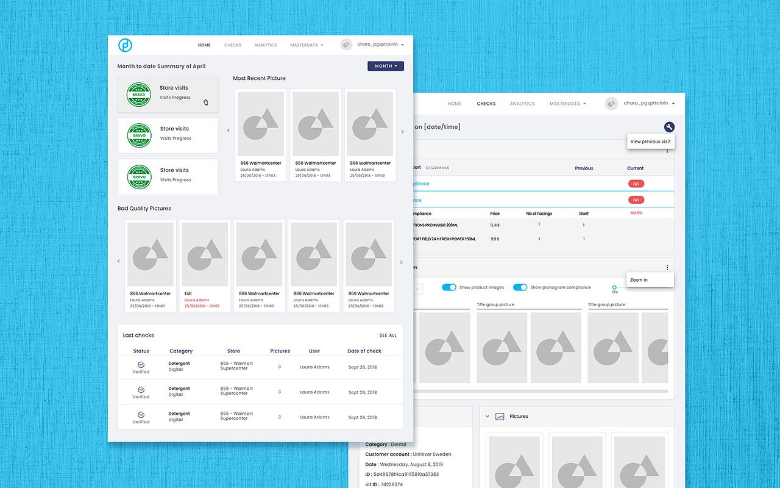Go to next Bad Quality Pictures
780x488 pixels.
401,262
